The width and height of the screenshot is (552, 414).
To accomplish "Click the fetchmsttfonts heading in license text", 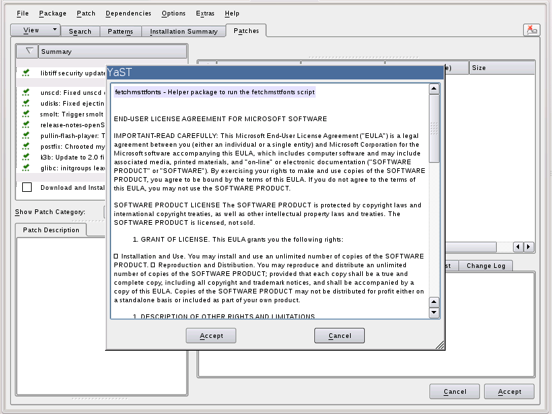I will click(x=215, y=92).
